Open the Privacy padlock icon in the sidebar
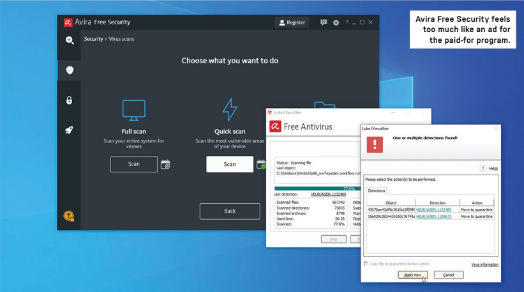The width and height of the screenshot is (524, 292). (x=69, y=100)
